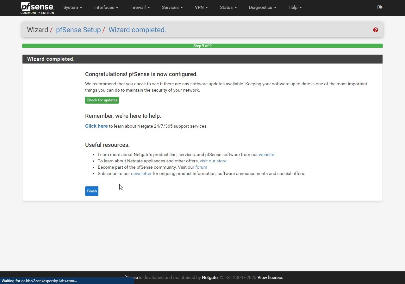Open the System dropdown menu
405x284 pixels.
pyautogui.click(x=73, y=7)
